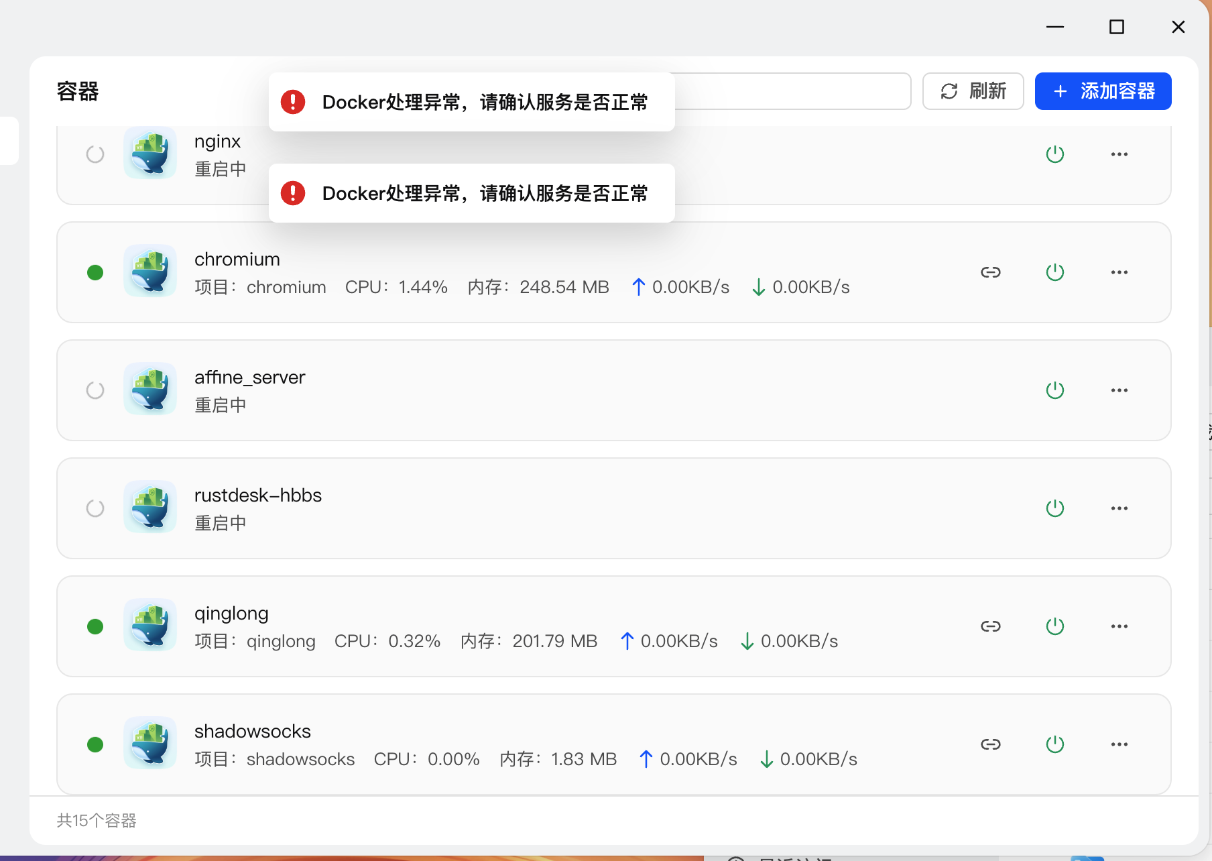Image resolution: width=1212 pixels, height=861 pixels.
Task: Expand more options for chromium container
Action: pos(1119,272)
